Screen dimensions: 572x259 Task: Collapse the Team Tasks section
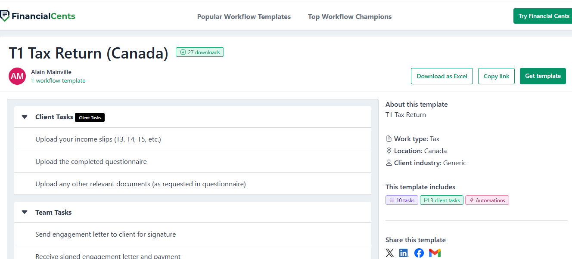(25, 213)
